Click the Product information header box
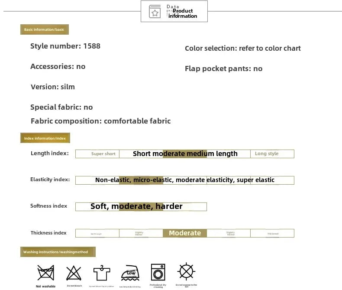This screenshot has height=290, width=342. (174, 11)
